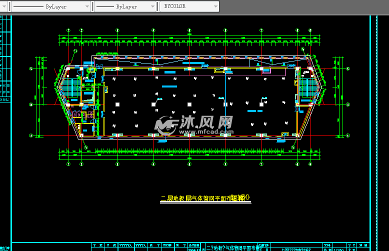Viewport: 389px width, 251px height.
Task: Pick the bottom-left grid bubble below the plan
Action: tap(68, 164)
